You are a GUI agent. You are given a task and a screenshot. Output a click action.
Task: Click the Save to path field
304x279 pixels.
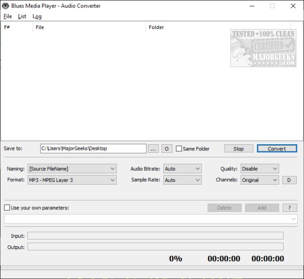93,149
